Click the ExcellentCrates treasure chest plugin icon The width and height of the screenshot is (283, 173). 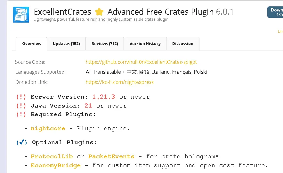[21, 15]
